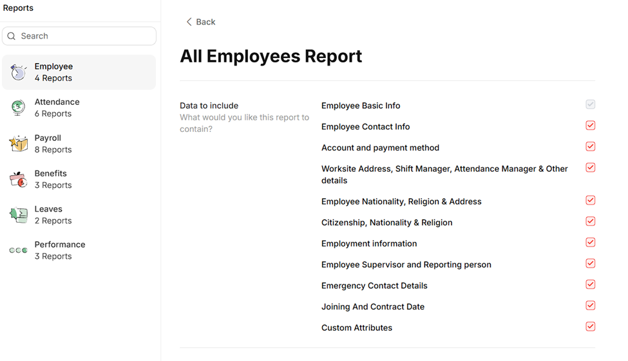Click the Custom Attributes label
Screen dimensions: 628x361
[356, 328]
